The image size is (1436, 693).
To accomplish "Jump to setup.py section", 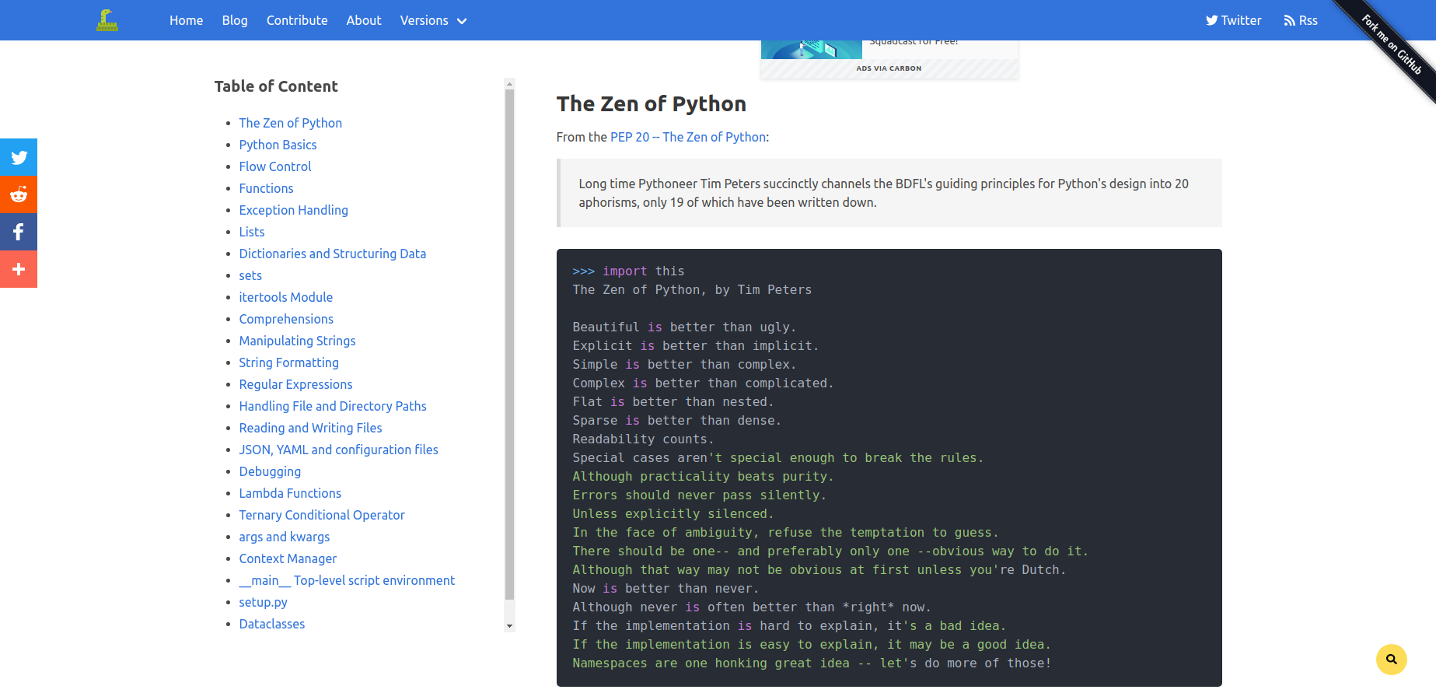I will [263, 602].
